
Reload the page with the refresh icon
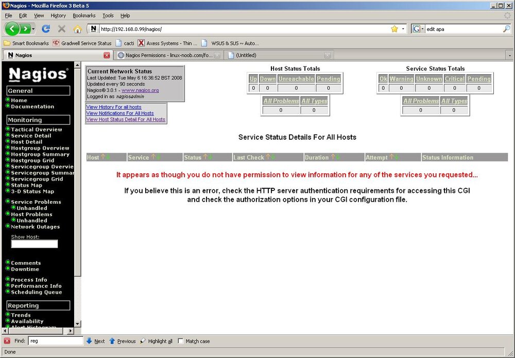click(46, 29)
